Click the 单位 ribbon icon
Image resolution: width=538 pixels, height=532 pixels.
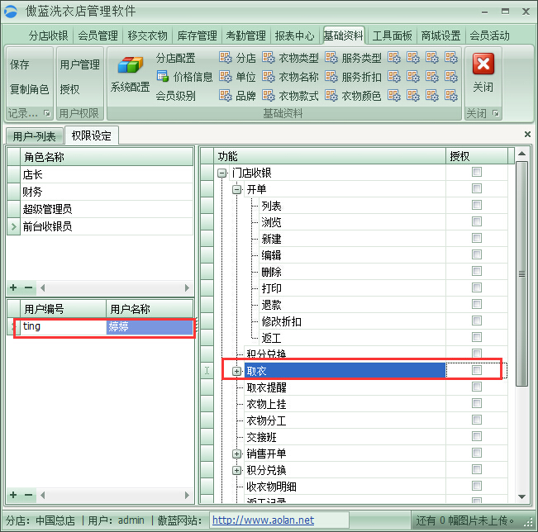pyautogui.click(x=226, y=77)
